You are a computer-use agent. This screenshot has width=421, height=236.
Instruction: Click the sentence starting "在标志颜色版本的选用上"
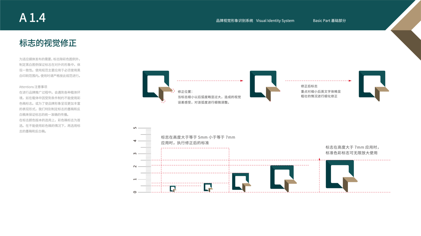point(50,126)
